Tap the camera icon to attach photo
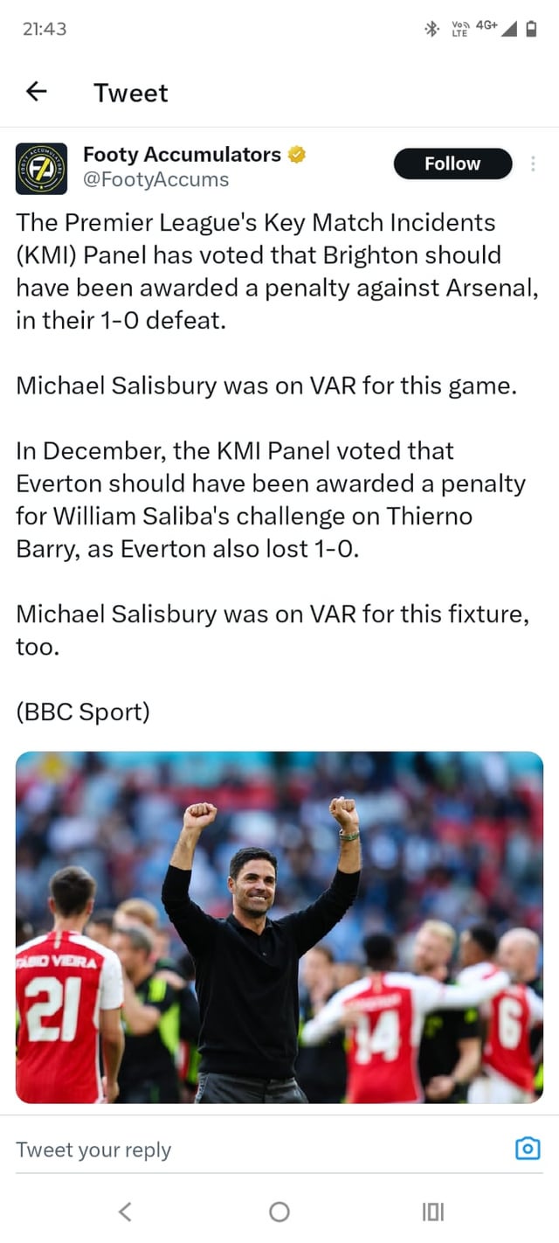559x1243 pixels. 528,1149
